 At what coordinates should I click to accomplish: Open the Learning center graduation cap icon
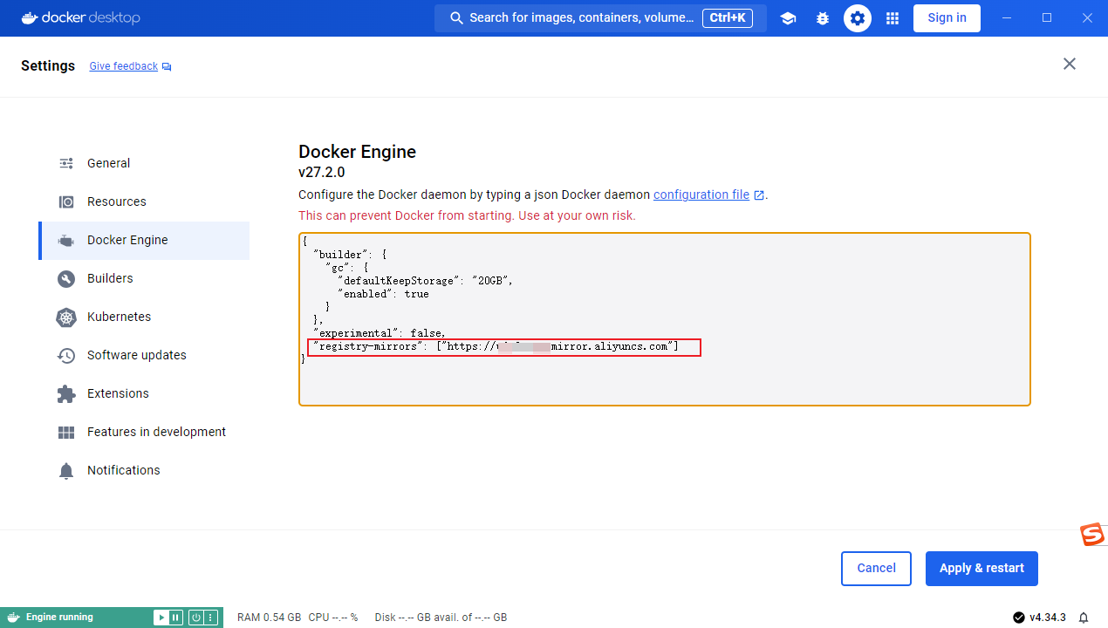click(x=788, y=18)
